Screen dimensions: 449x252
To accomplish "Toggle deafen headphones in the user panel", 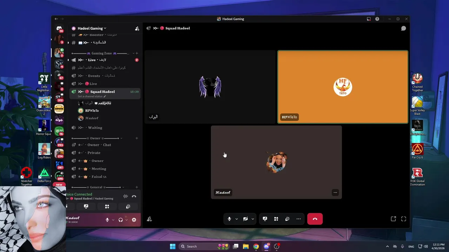I will click(x=121, y=220).
